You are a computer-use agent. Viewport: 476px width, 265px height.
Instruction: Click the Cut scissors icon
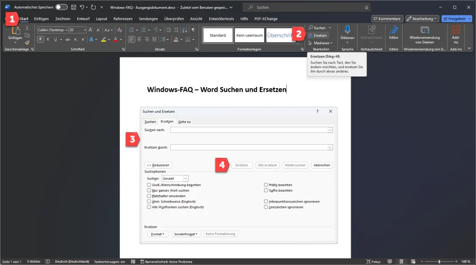27,28
